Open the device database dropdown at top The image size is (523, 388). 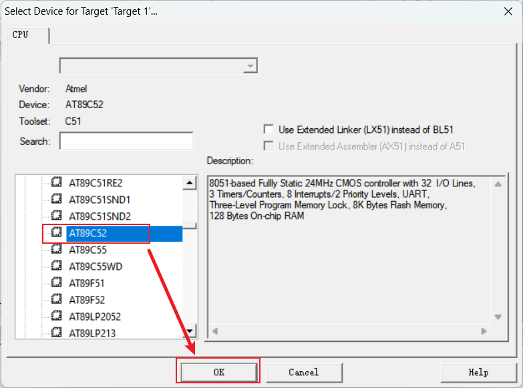pos(250,65)
